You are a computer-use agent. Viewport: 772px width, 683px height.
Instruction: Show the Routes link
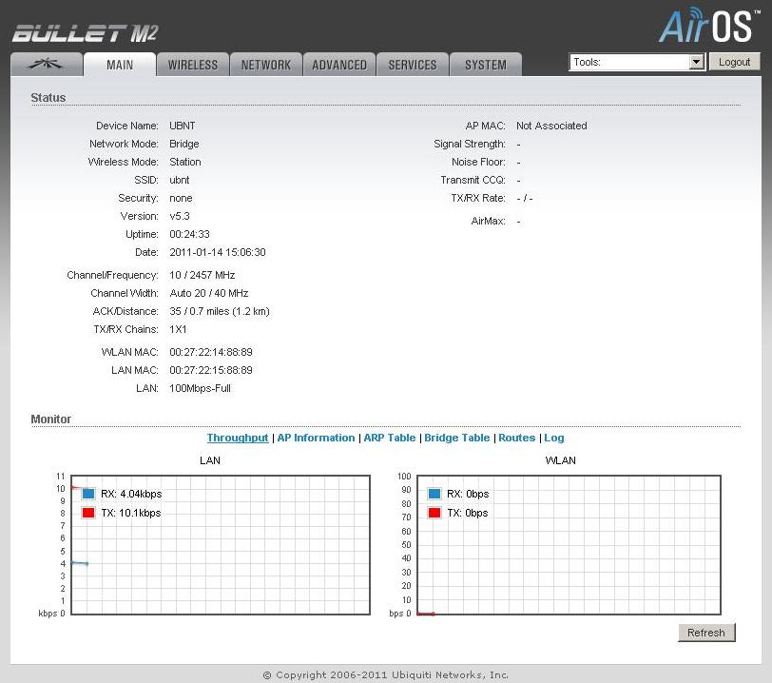click(516, 438)
